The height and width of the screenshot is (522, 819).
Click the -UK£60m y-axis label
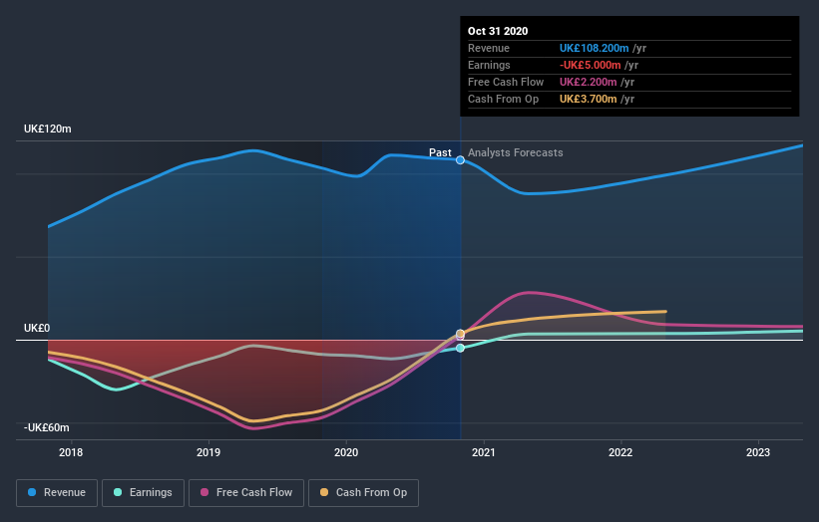click(x=47, y=427)
